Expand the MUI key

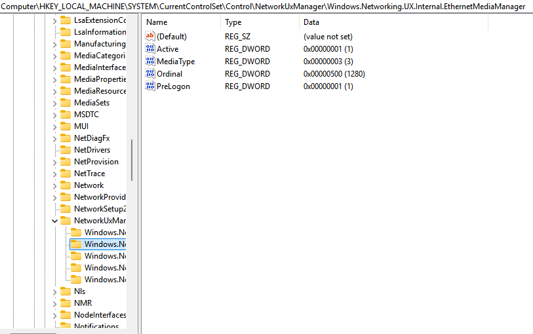tap(54, 127)
